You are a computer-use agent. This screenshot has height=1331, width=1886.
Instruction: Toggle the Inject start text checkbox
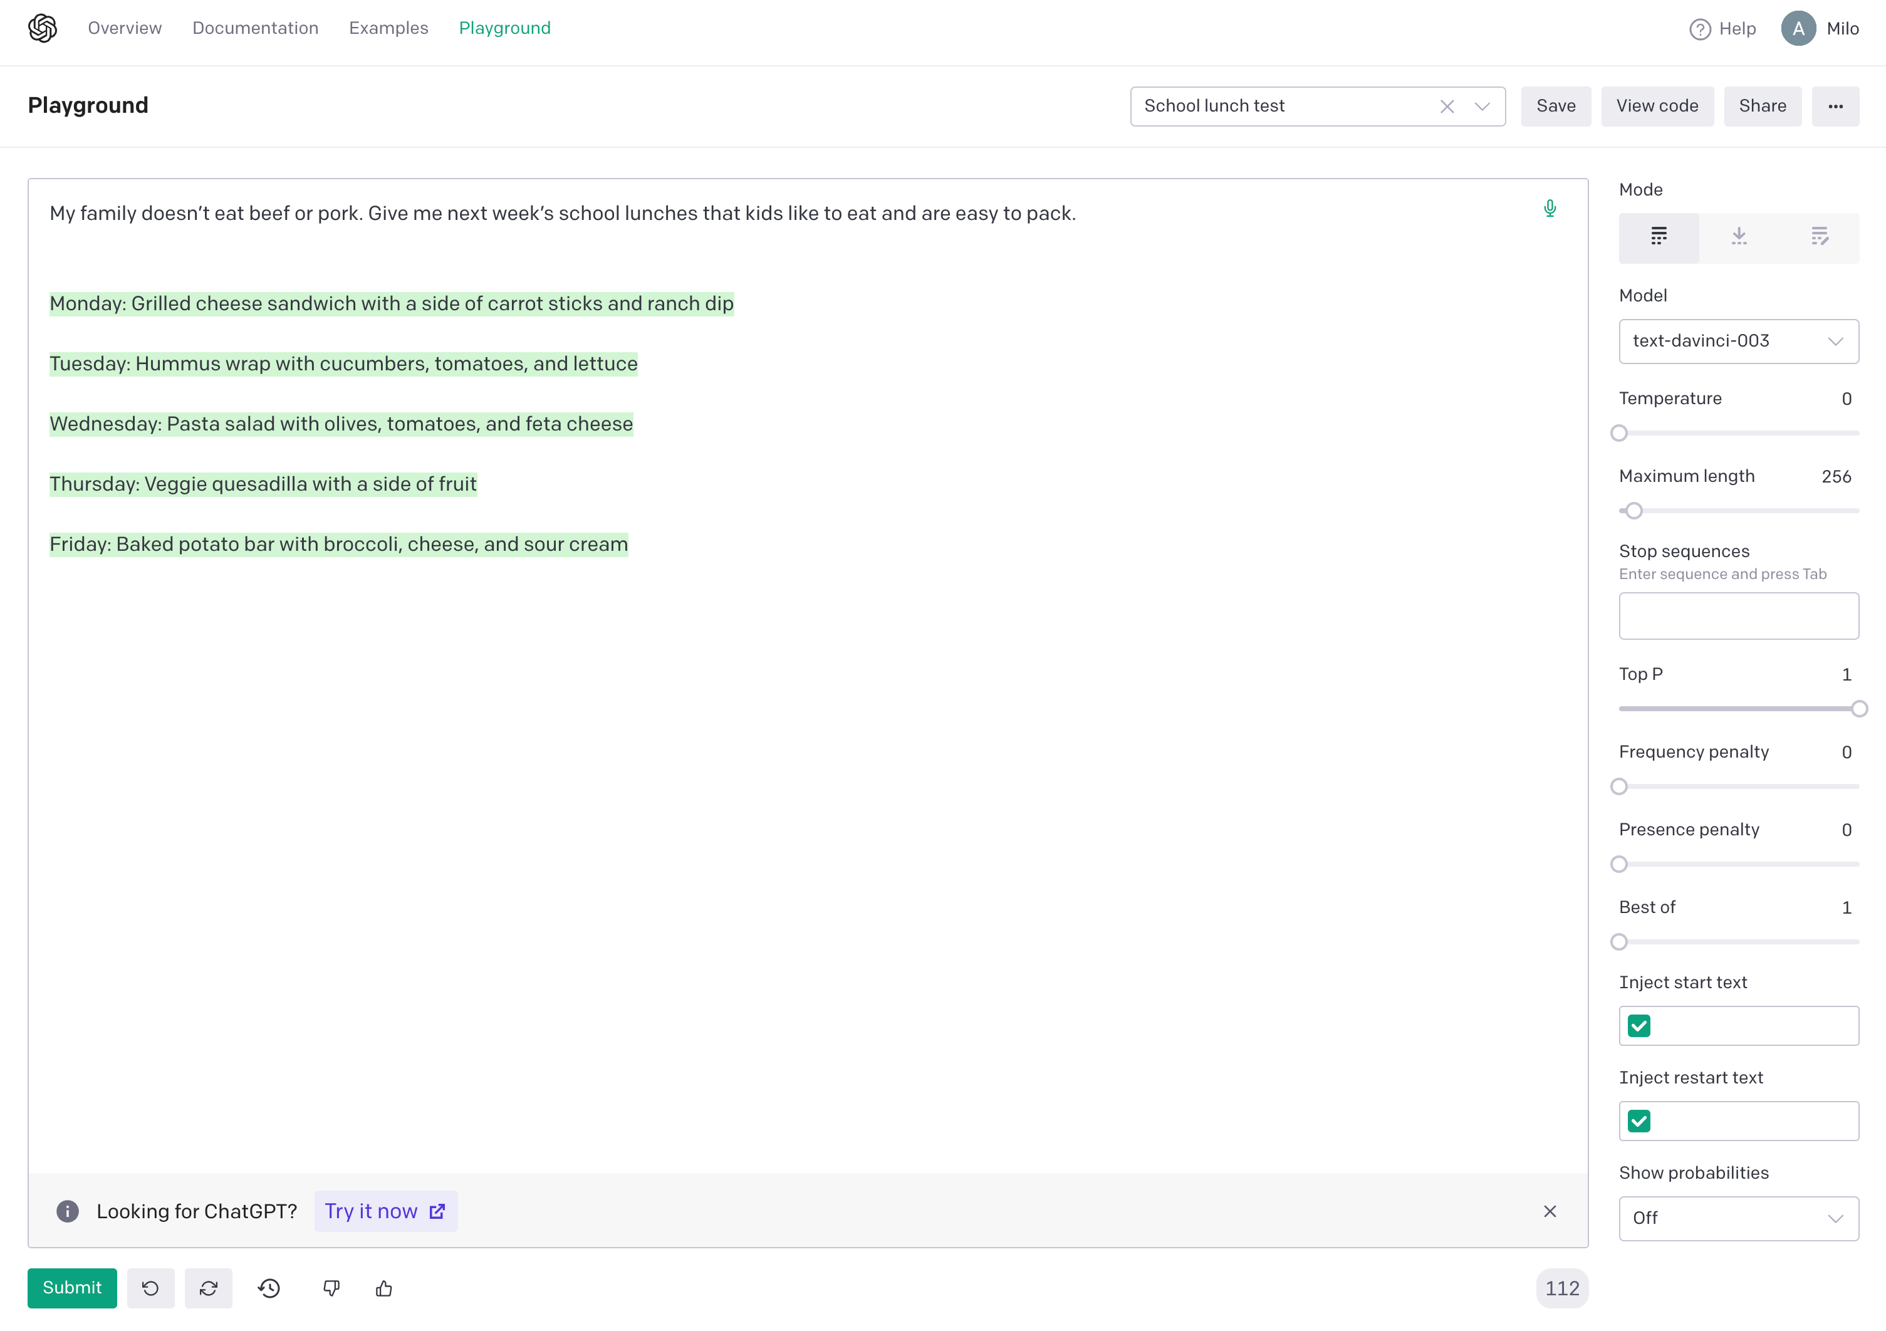pos(1639,1025)
